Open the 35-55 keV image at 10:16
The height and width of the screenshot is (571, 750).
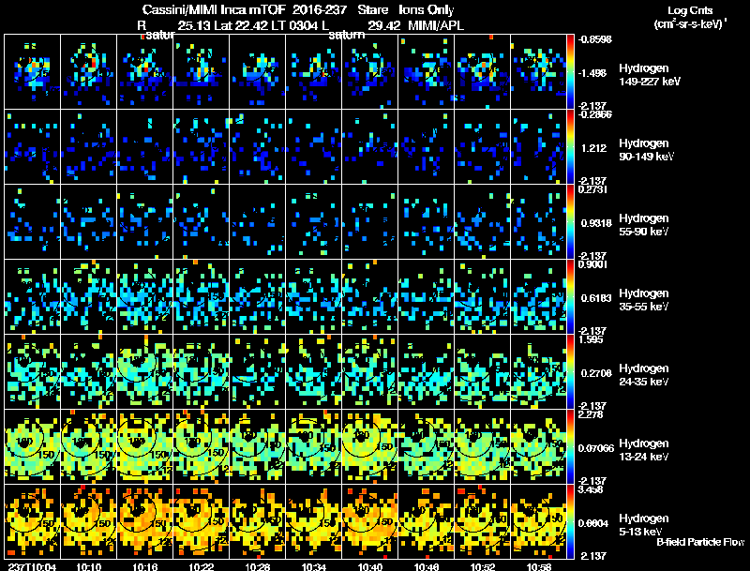pyautogui.click(x=145, y=296)
